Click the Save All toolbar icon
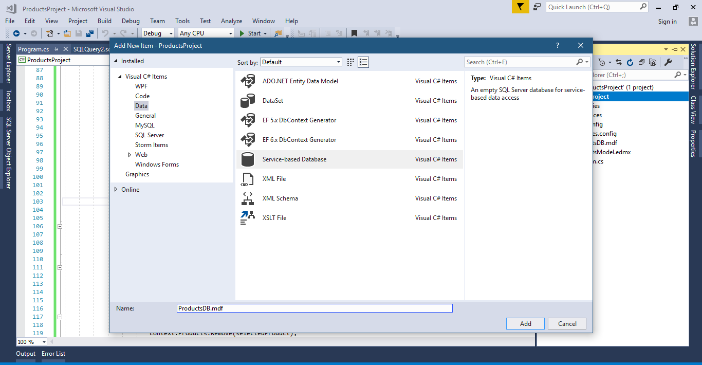Screen dimensions: 702x365 click(89, 33)
